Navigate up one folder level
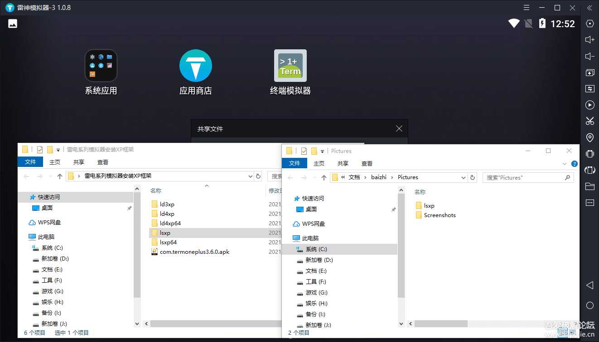 coord(324,177)
